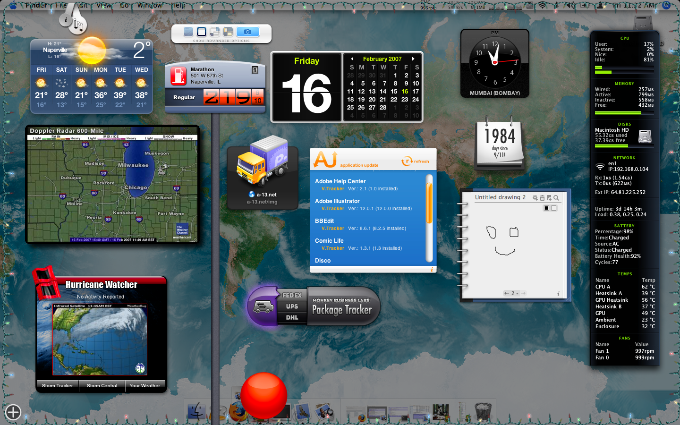The height and width of the screenshot is (425, 680).
Task: Select widget capture mode in screenshot widget
Action: click(228, 32)
